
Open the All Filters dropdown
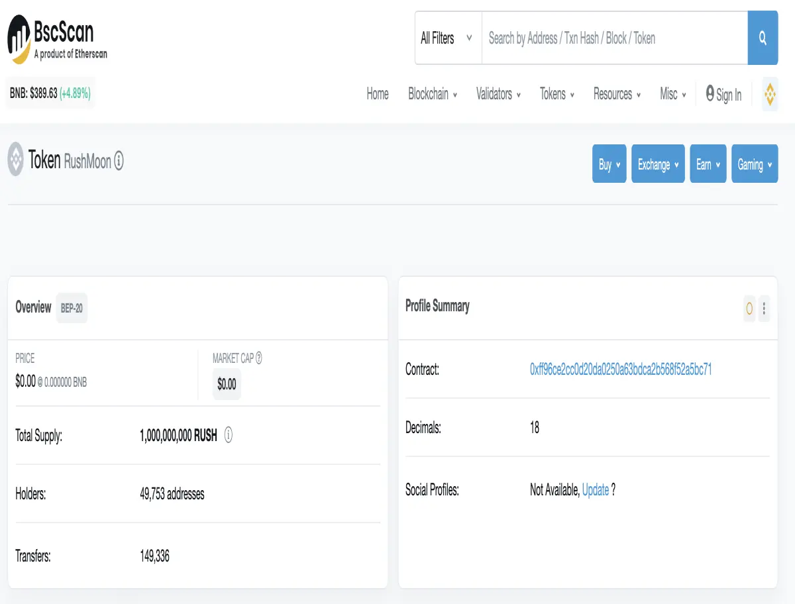(447, 38)
